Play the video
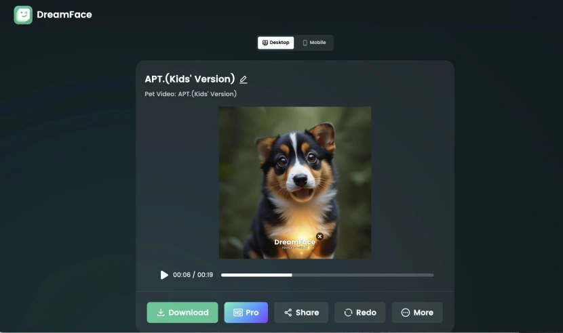Screen dimensions: 563x333 coord(164,275)
